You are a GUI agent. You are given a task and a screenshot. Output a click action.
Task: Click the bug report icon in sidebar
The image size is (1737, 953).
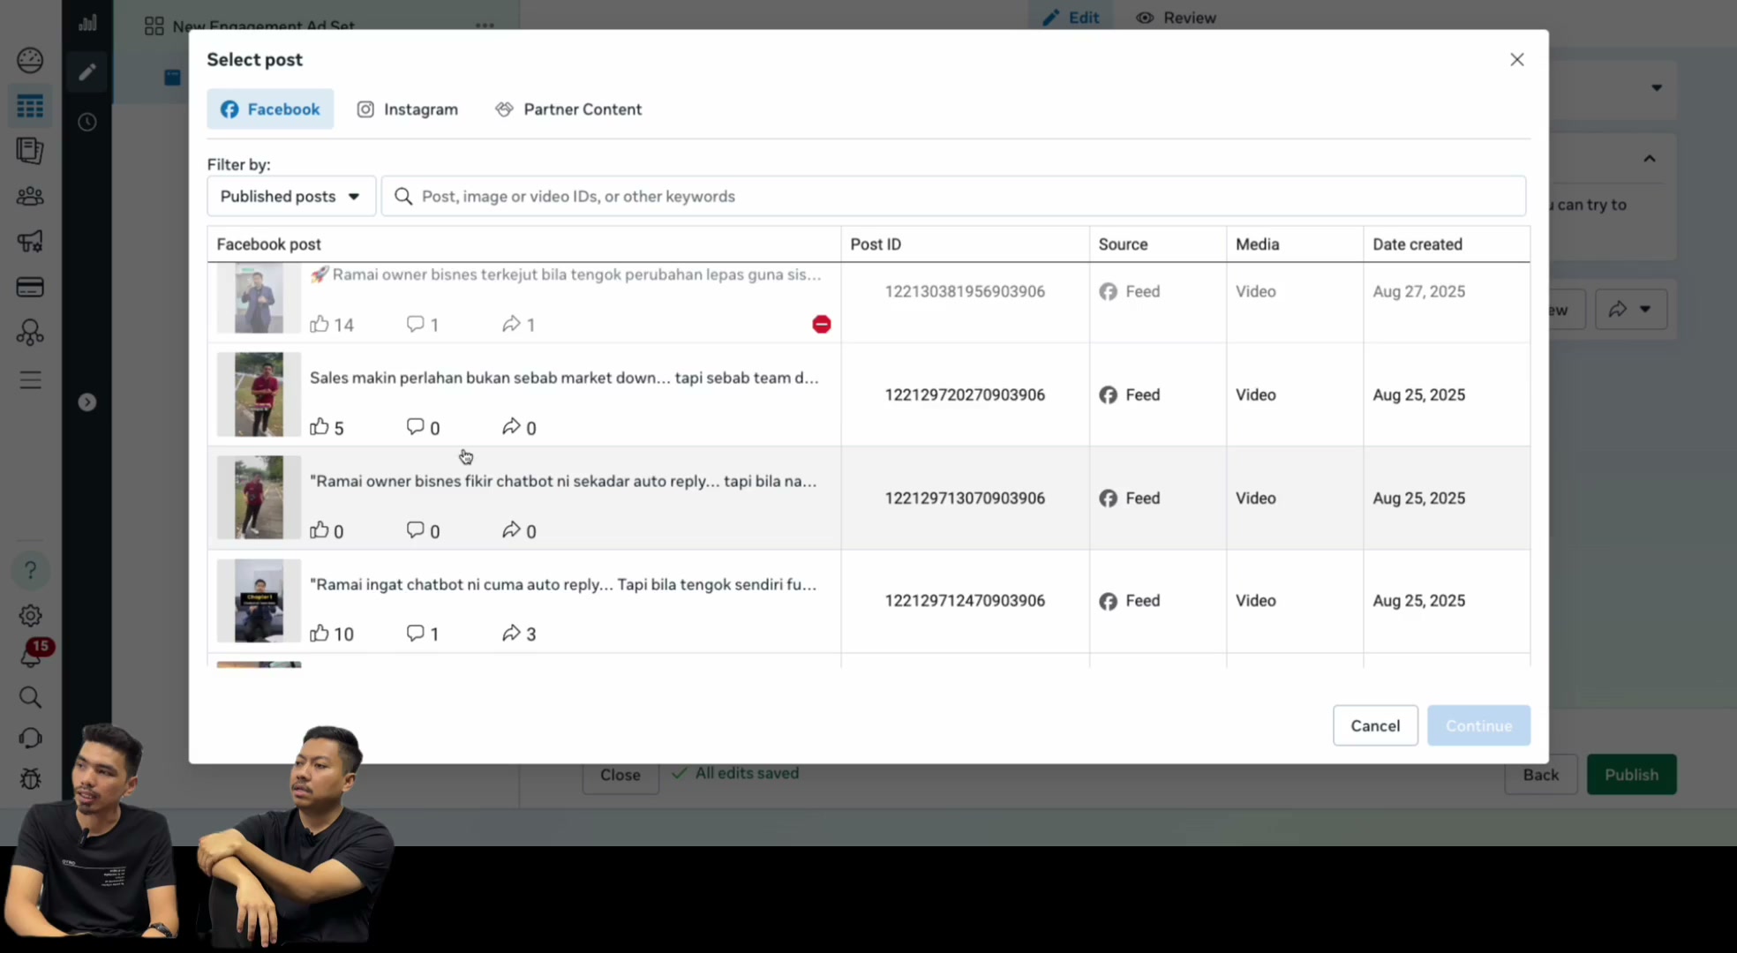pos(30,778)
